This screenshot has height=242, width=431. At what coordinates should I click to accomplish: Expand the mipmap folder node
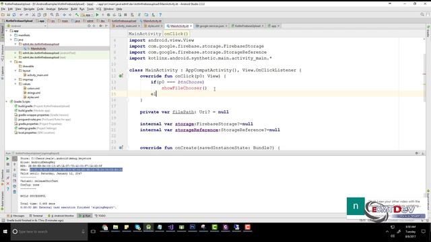tap(15, 79)
